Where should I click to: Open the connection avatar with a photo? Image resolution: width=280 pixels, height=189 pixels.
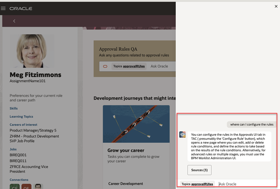(x=38, y=187)
